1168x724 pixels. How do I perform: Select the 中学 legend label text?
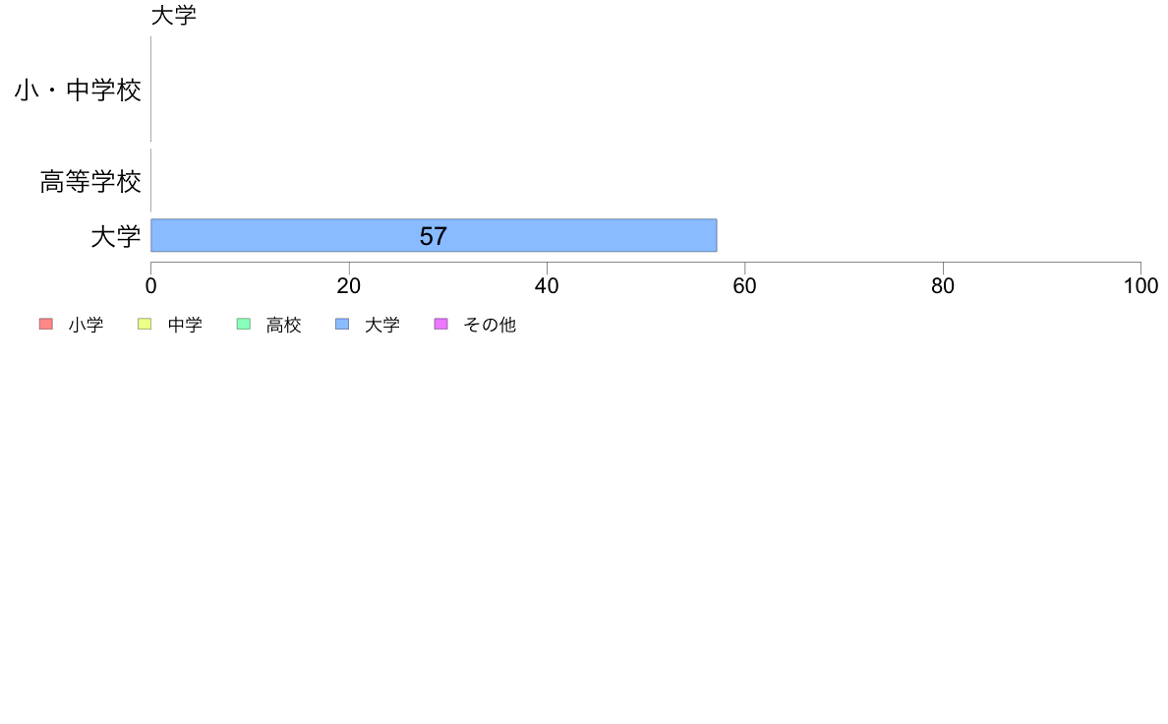pyautogui.click(x=185, y=325)
